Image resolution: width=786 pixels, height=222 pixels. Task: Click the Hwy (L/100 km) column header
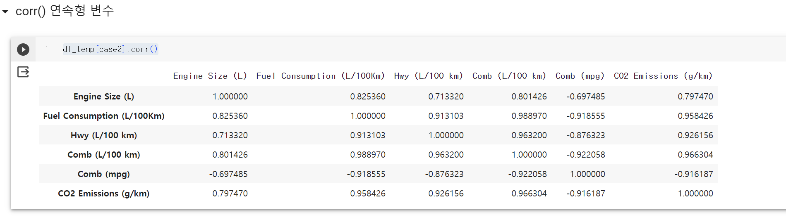click(x=428, y=76)
